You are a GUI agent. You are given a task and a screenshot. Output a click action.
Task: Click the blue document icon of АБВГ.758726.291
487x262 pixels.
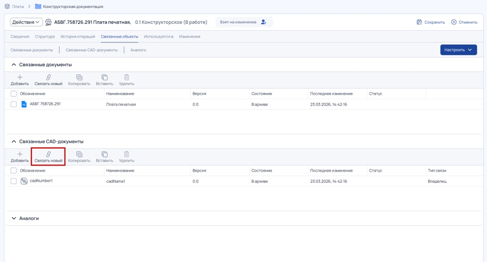pos(24,104)
